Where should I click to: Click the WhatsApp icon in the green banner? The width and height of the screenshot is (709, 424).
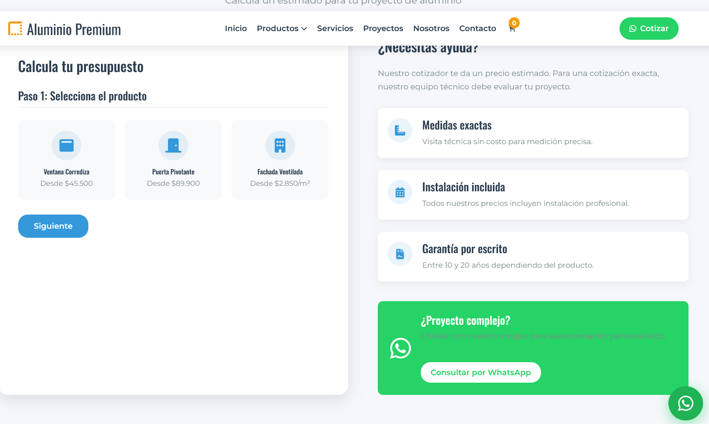(x=400, y=348)
